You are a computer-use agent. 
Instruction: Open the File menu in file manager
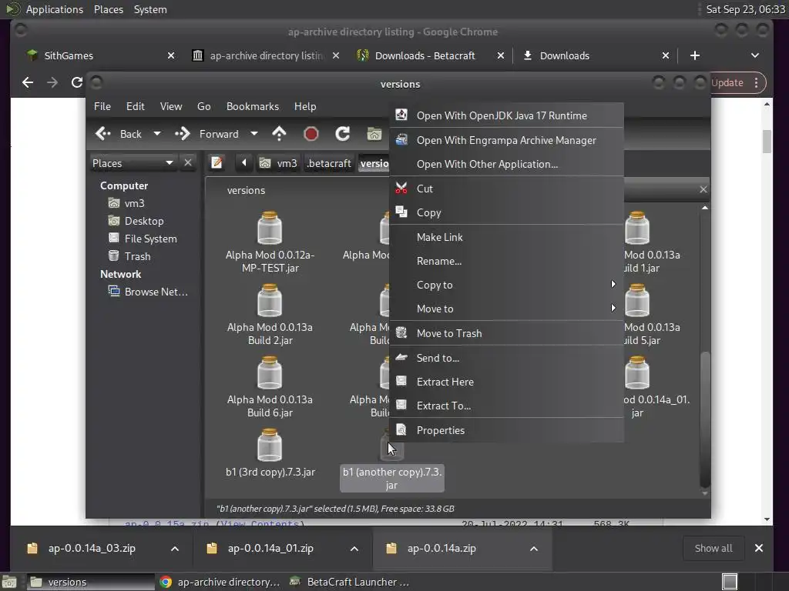pos(102,106)
